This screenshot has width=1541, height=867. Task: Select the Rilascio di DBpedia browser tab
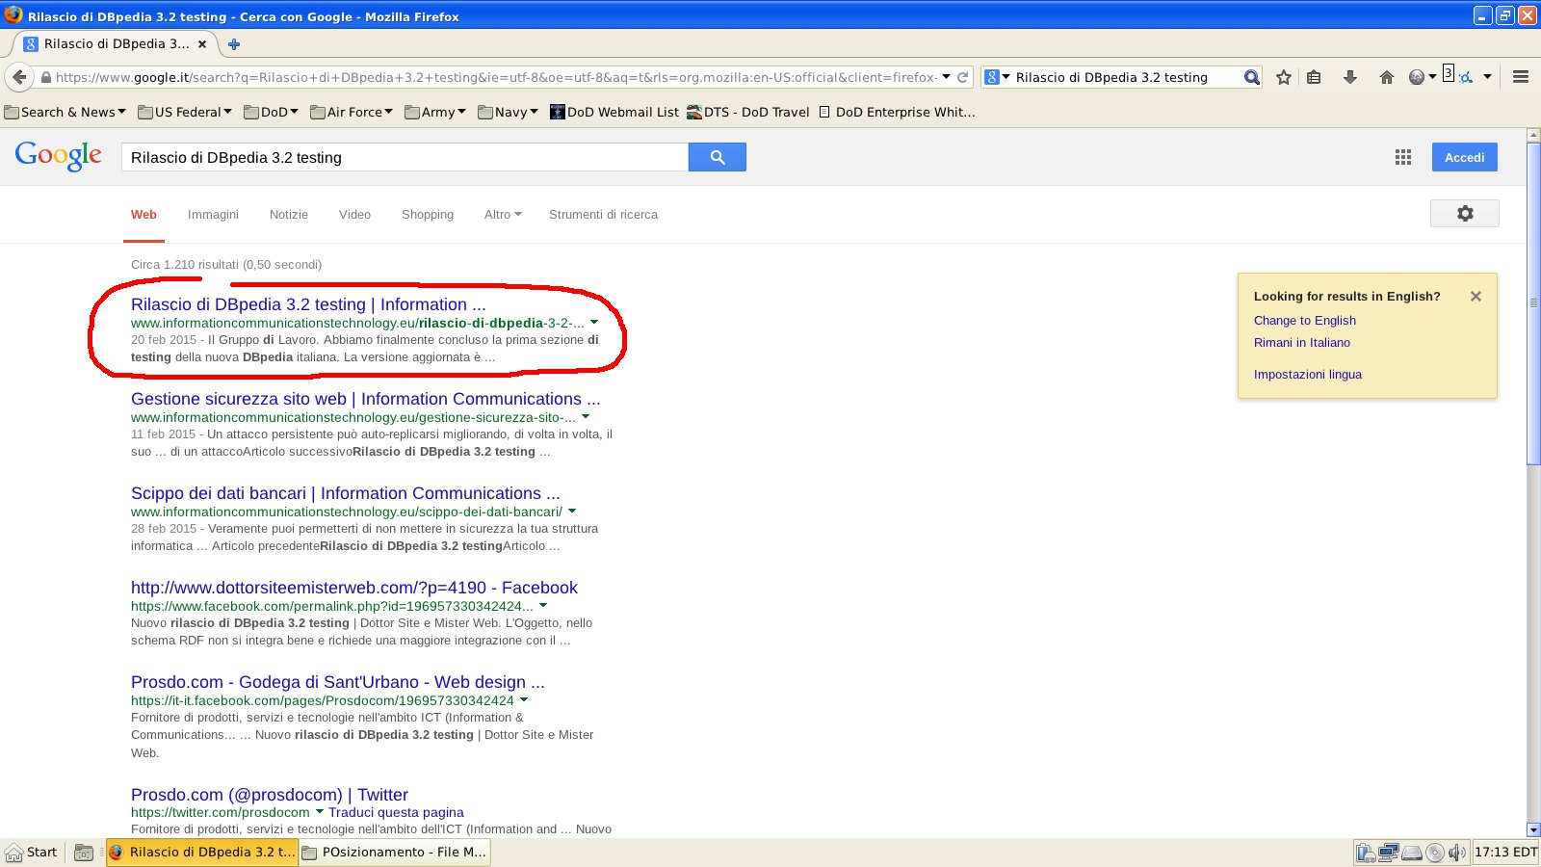click(x=116, y=43)
